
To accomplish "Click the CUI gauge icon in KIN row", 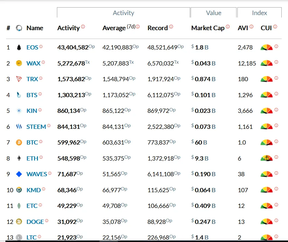I will [x=267, y=111].
